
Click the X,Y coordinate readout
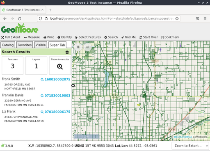coord(51,146)
